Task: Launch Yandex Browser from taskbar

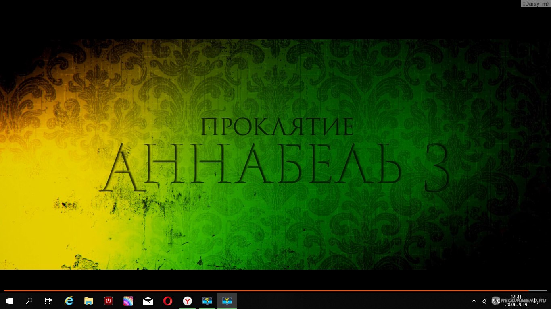Action: coord(188,301)
